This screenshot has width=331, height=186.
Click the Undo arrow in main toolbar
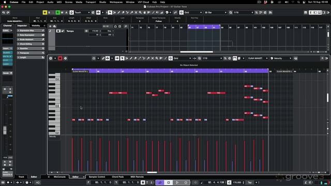pyautogui.click(x=4, y=12)
